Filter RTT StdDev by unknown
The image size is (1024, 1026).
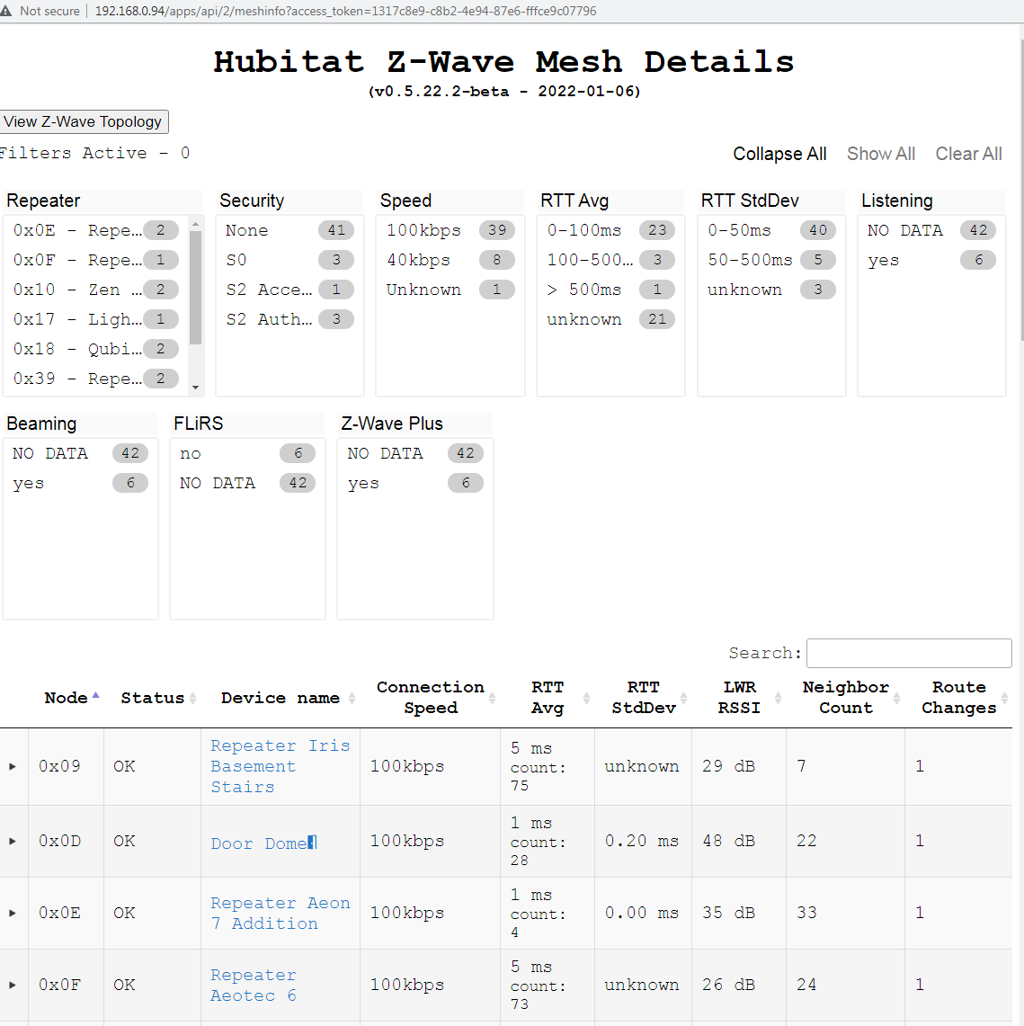tap(771, 290)
